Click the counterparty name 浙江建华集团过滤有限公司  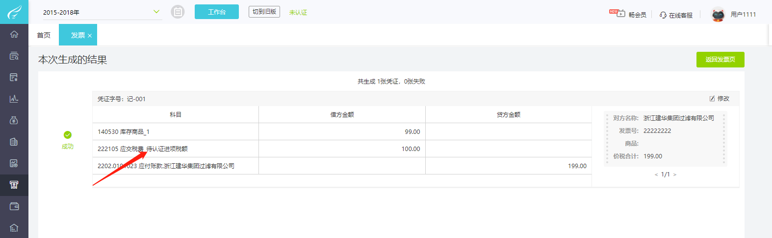679,118
